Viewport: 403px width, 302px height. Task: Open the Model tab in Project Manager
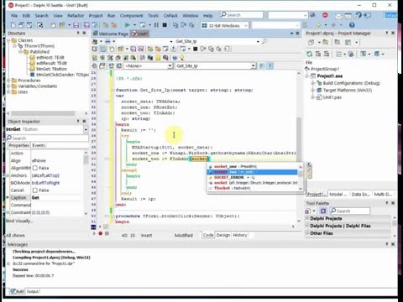pos(338,194)
